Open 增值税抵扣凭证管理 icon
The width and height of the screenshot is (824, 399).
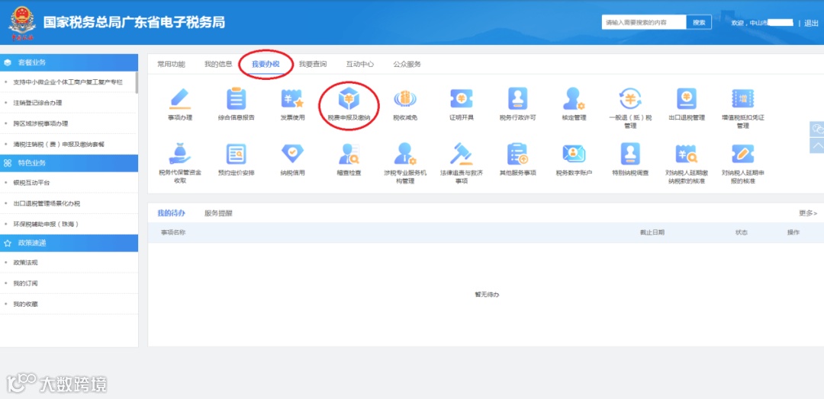[x=742, y=99]
